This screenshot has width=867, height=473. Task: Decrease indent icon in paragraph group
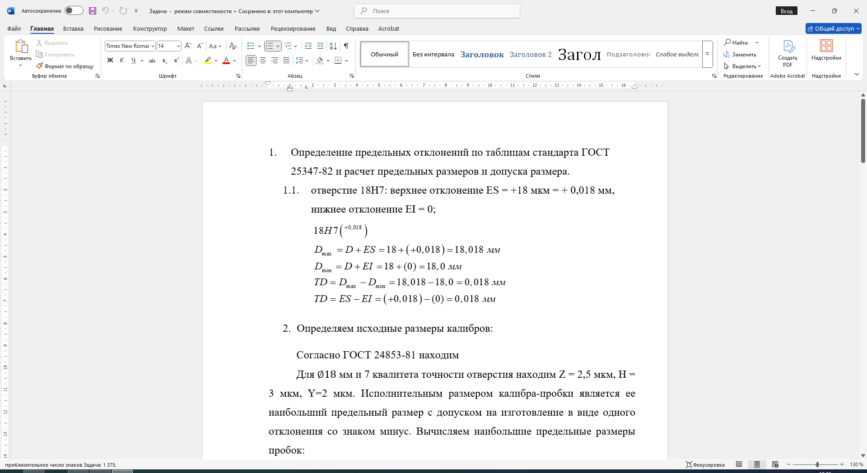[x=308, y=46]
